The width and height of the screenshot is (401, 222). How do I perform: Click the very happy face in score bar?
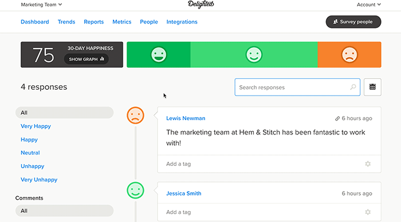click(x=159, y=55)
